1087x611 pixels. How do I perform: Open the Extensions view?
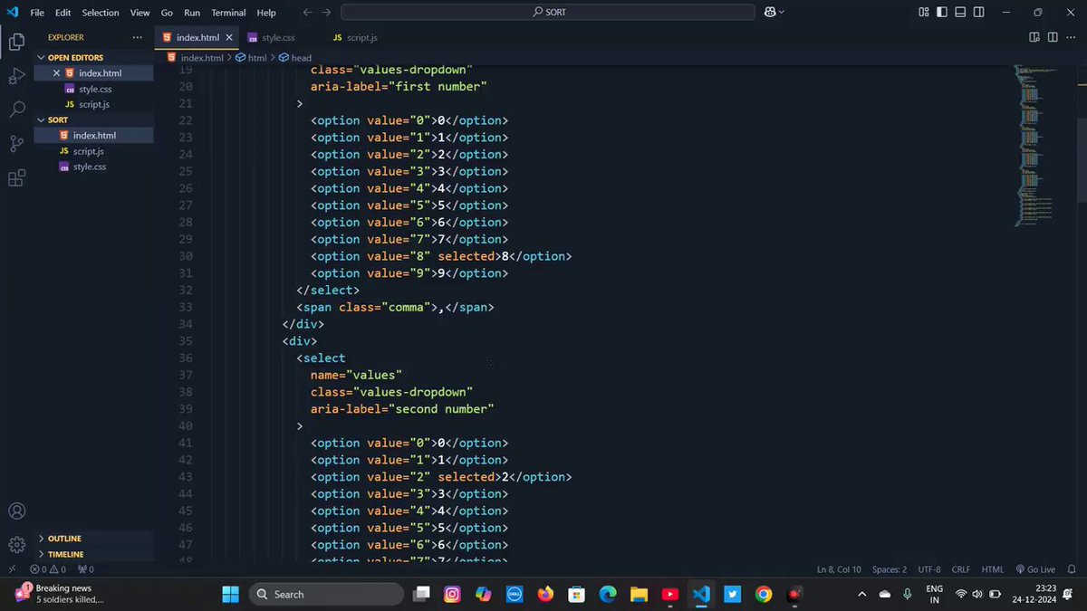[16, 178]
